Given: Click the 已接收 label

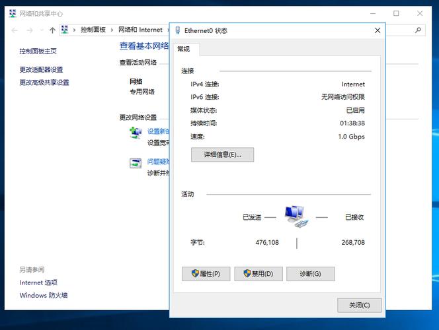Looking at the screenshot, I should (x=354, y=217).
